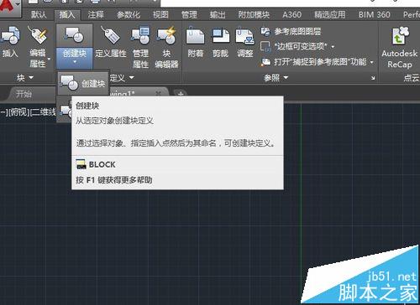Open Reference panel dialog launcher arrow
The image size is (420, 305).
pos(373,78)
